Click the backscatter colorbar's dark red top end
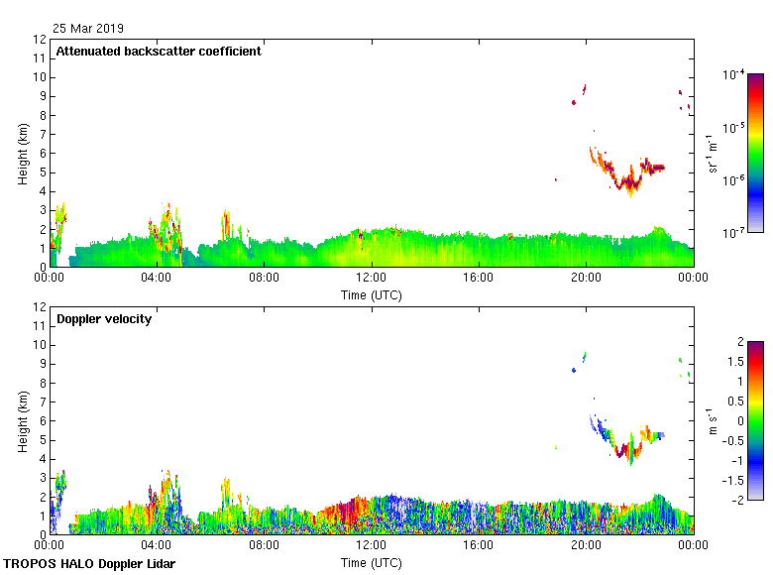Image resolution: width=773 pixels, height=575 pixels. click(755, 77)
